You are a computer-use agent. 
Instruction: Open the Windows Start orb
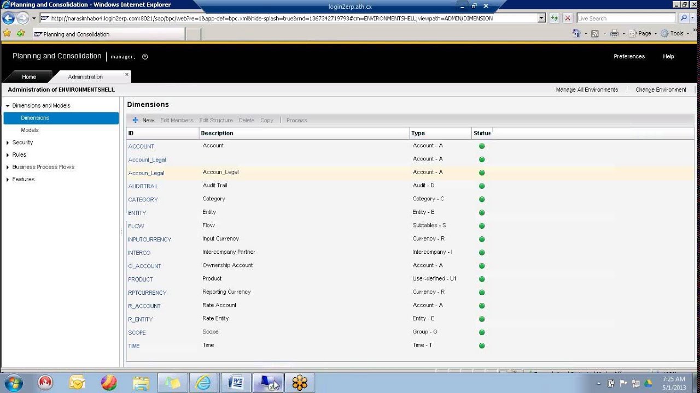(13, 383)
